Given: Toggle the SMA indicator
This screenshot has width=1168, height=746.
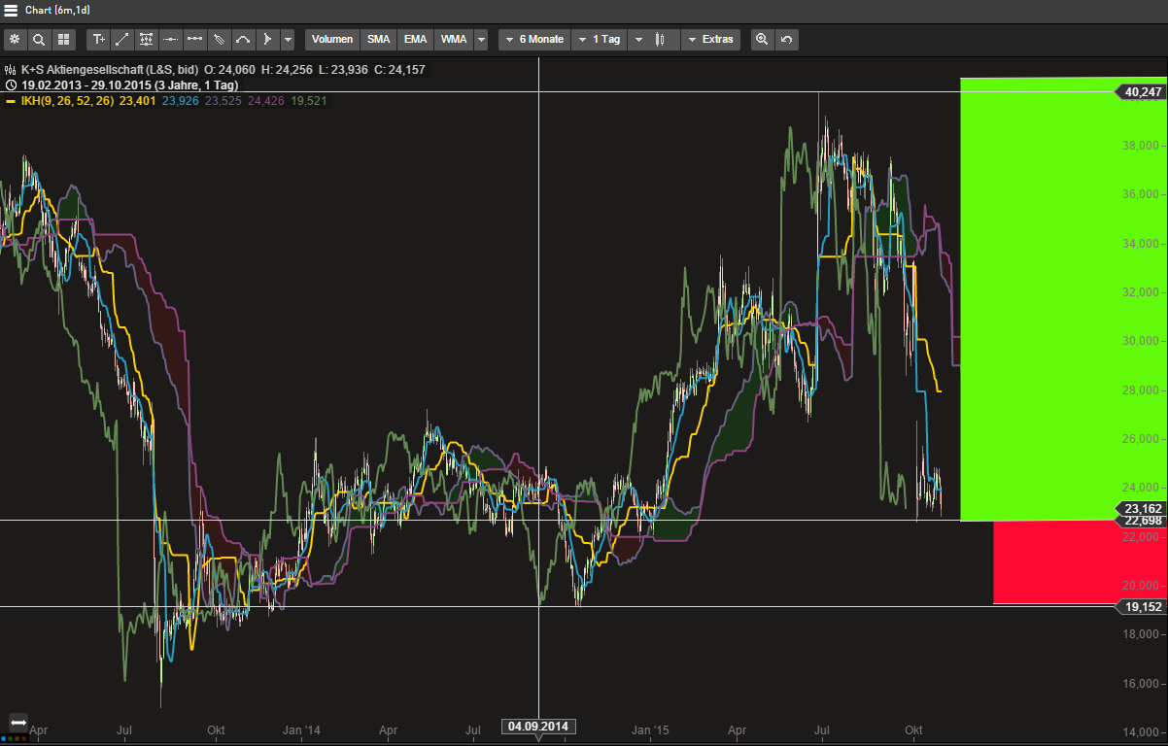Looking at the screenshot, I should tap(378, 40).
